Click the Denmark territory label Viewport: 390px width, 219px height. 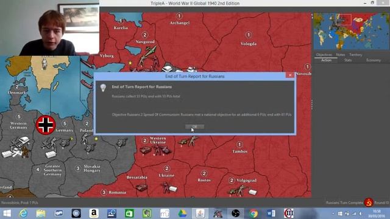pyautogui.click(x=16, y=92)
